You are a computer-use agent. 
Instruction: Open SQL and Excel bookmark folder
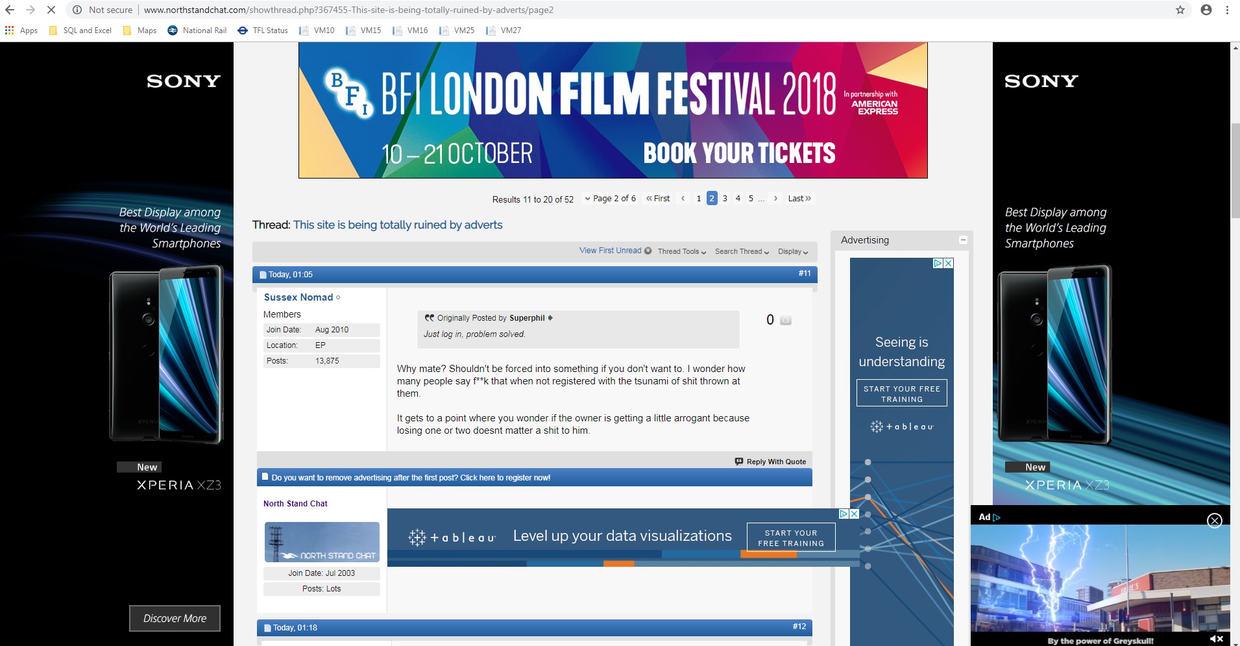click(80, 31)
